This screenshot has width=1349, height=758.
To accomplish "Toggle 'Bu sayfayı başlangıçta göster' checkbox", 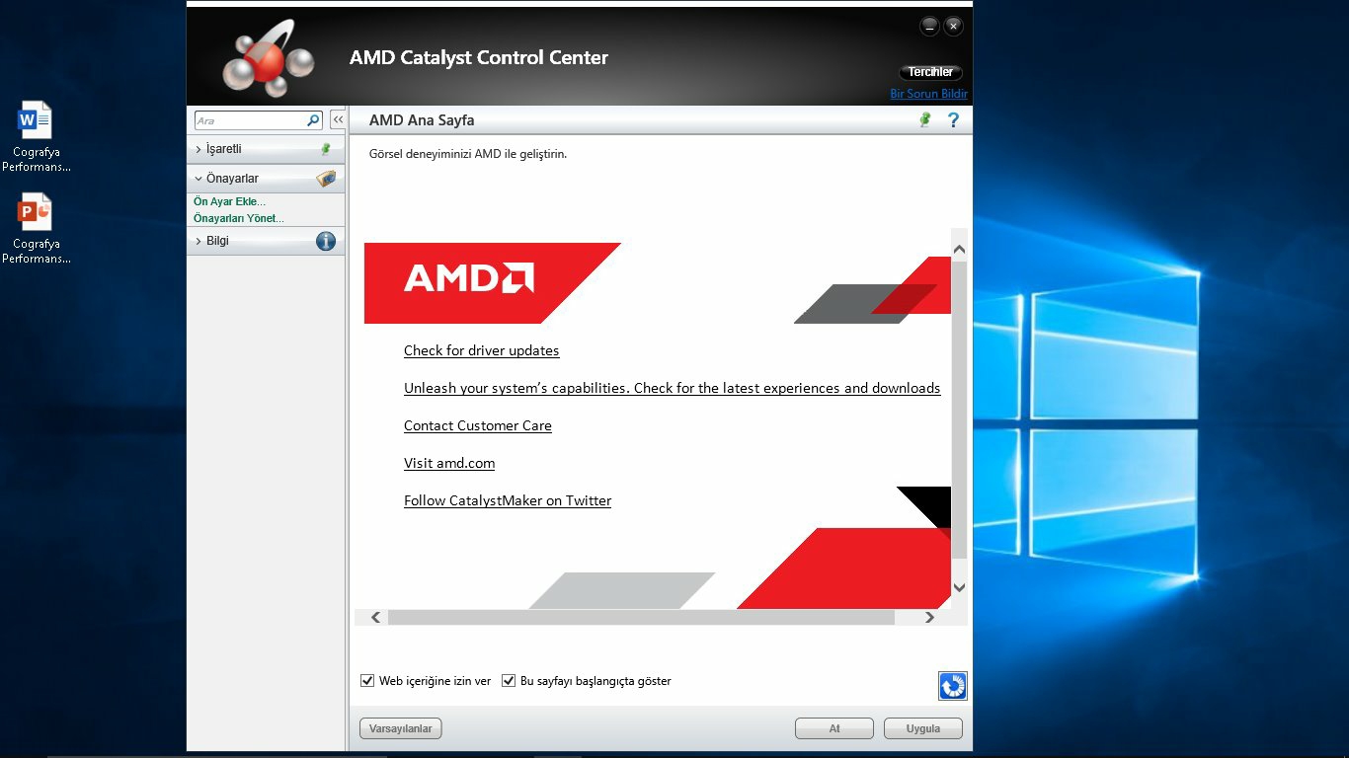I will click(509, 681).
